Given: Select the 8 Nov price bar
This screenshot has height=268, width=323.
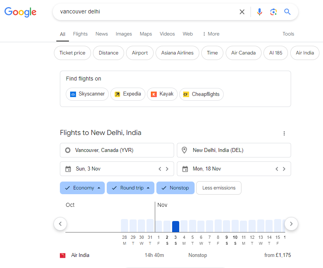Looking at the screenshot, I should (218, 226).
